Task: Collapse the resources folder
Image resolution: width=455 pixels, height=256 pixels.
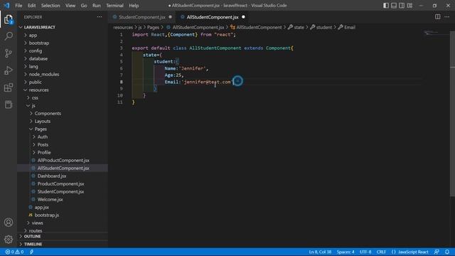Action: point(38,90)
